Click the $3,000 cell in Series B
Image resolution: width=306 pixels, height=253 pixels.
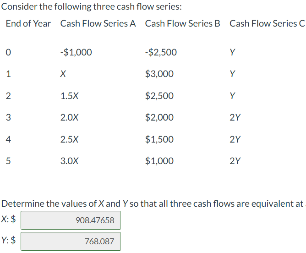[159, 74]
